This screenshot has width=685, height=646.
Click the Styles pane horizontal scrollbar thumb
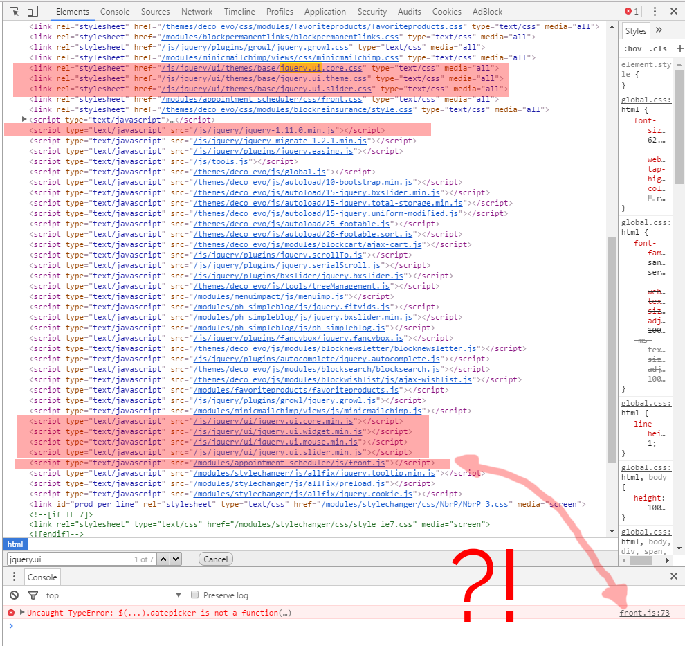641,560
